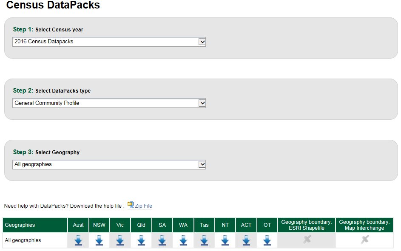Download the NSW all geographies datapack
Viewport: 401px width, 251px height.
click(99, 241)
